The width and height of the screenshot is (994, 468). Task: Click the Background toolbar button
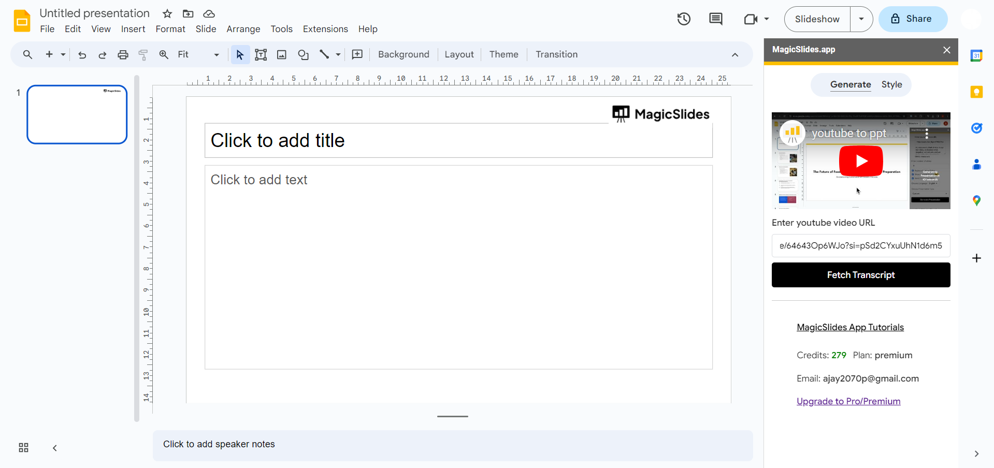coord(404,54)
